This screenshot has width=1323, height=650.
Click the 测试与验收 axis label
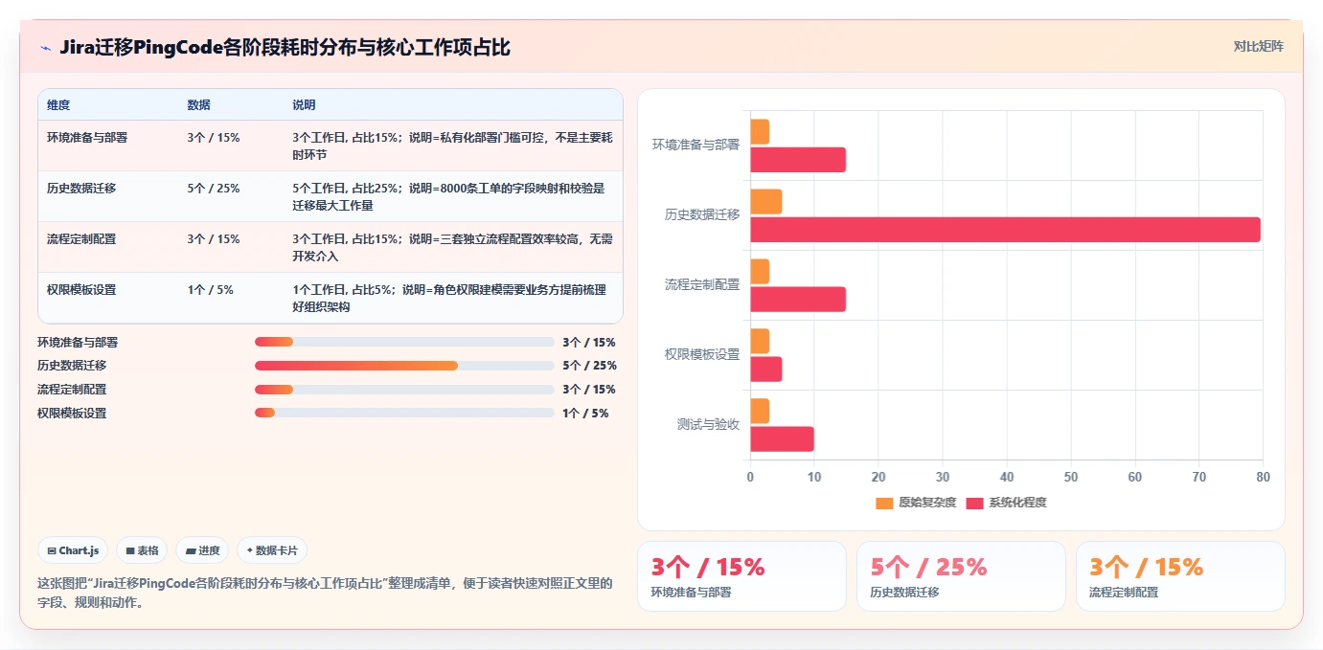pos(708,424)
